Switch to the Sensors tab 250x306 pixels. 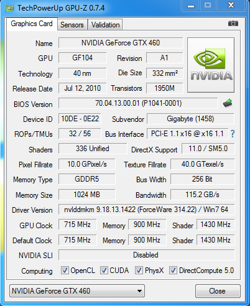tap(72, 25)
